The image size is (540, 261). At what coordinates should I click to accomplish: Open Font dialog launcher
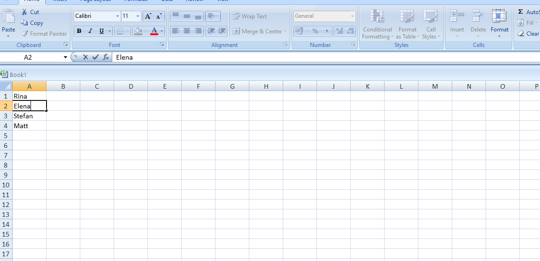point(162,45)
